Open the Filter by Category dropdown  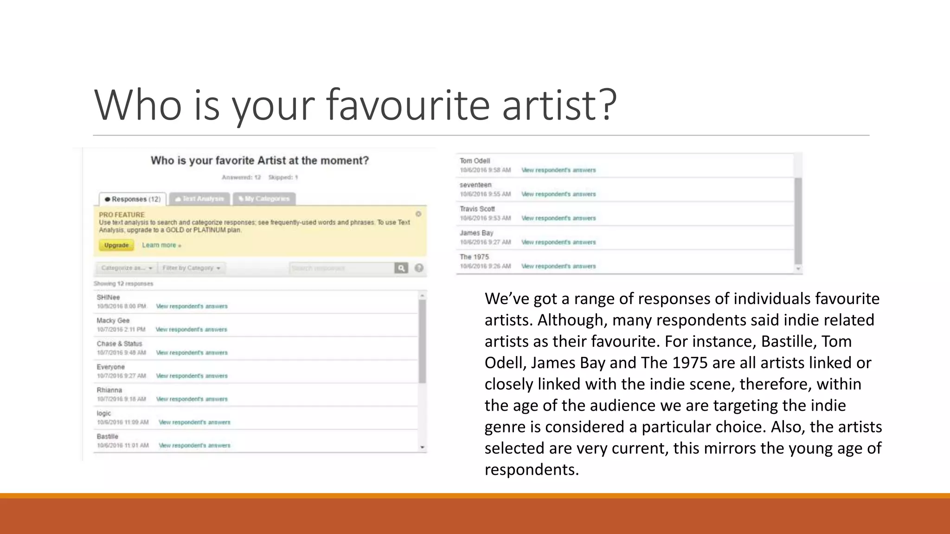point(191,268)
